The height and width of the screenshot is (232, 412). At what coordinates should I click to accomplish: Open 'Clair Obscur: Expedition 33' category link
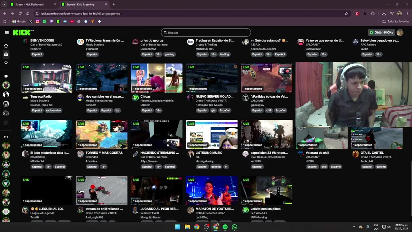point(267,157)
